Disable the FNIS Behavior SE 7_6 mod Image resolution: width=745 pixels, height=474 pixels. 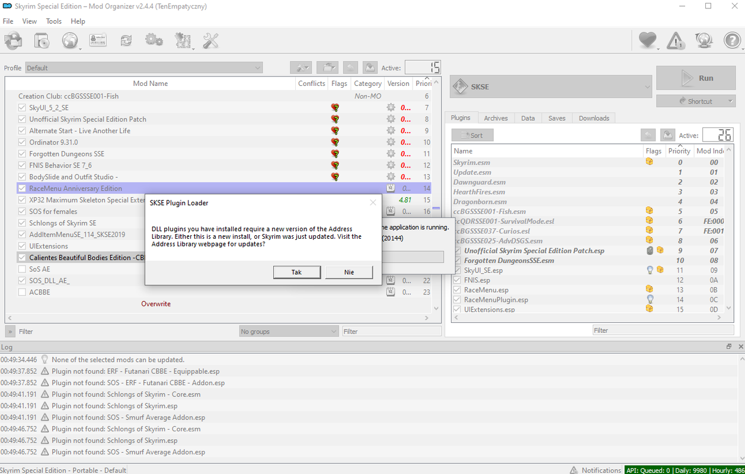click(22, 165)
